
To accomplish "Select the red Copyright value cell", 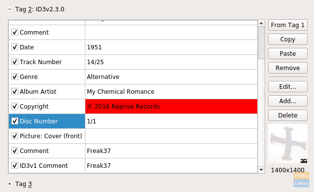I will tap(171, 106).
